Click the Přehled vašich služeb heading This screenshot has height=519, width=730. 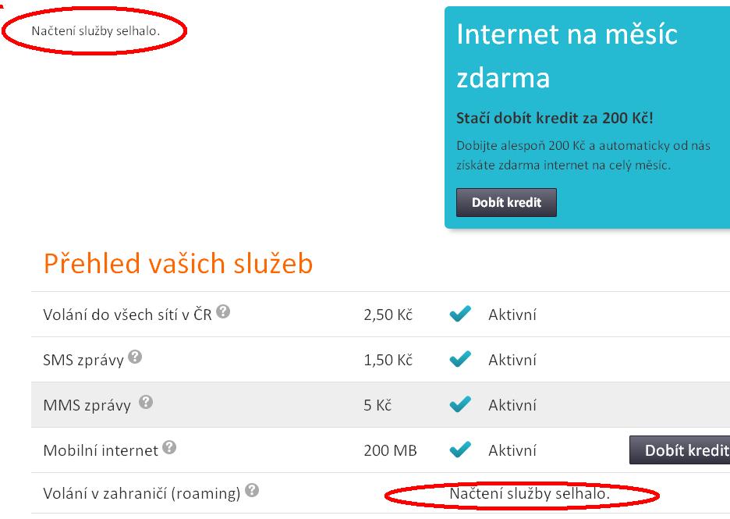click(178, 264)
